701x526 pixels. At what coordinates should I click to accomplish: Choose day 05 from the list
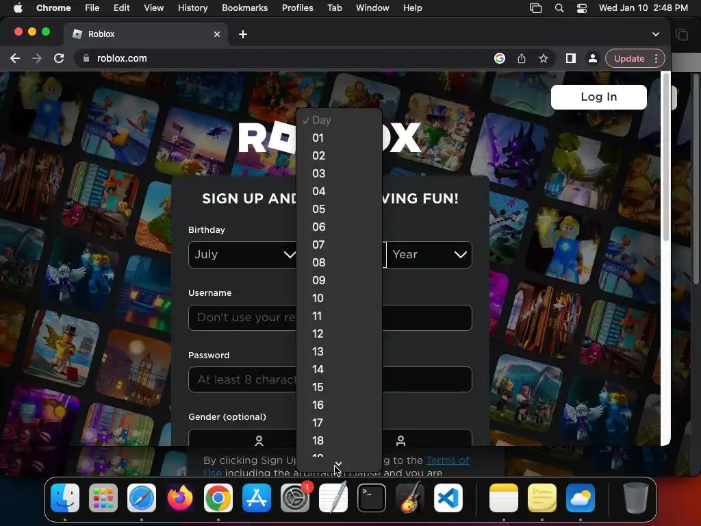(x=339, y=209)
